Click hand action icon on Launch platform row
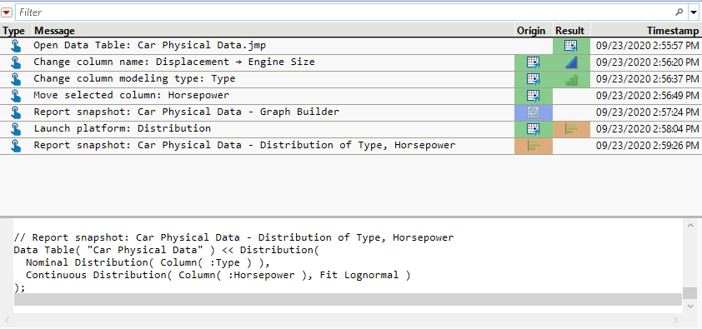Screen dimensions: 702x329 [16, 129]
